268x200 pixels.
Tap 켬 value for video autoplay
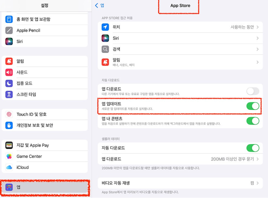coord(252,183)
